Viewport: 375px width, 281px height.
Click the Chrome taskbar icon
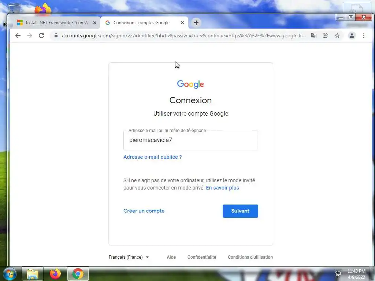click(78, 274)
